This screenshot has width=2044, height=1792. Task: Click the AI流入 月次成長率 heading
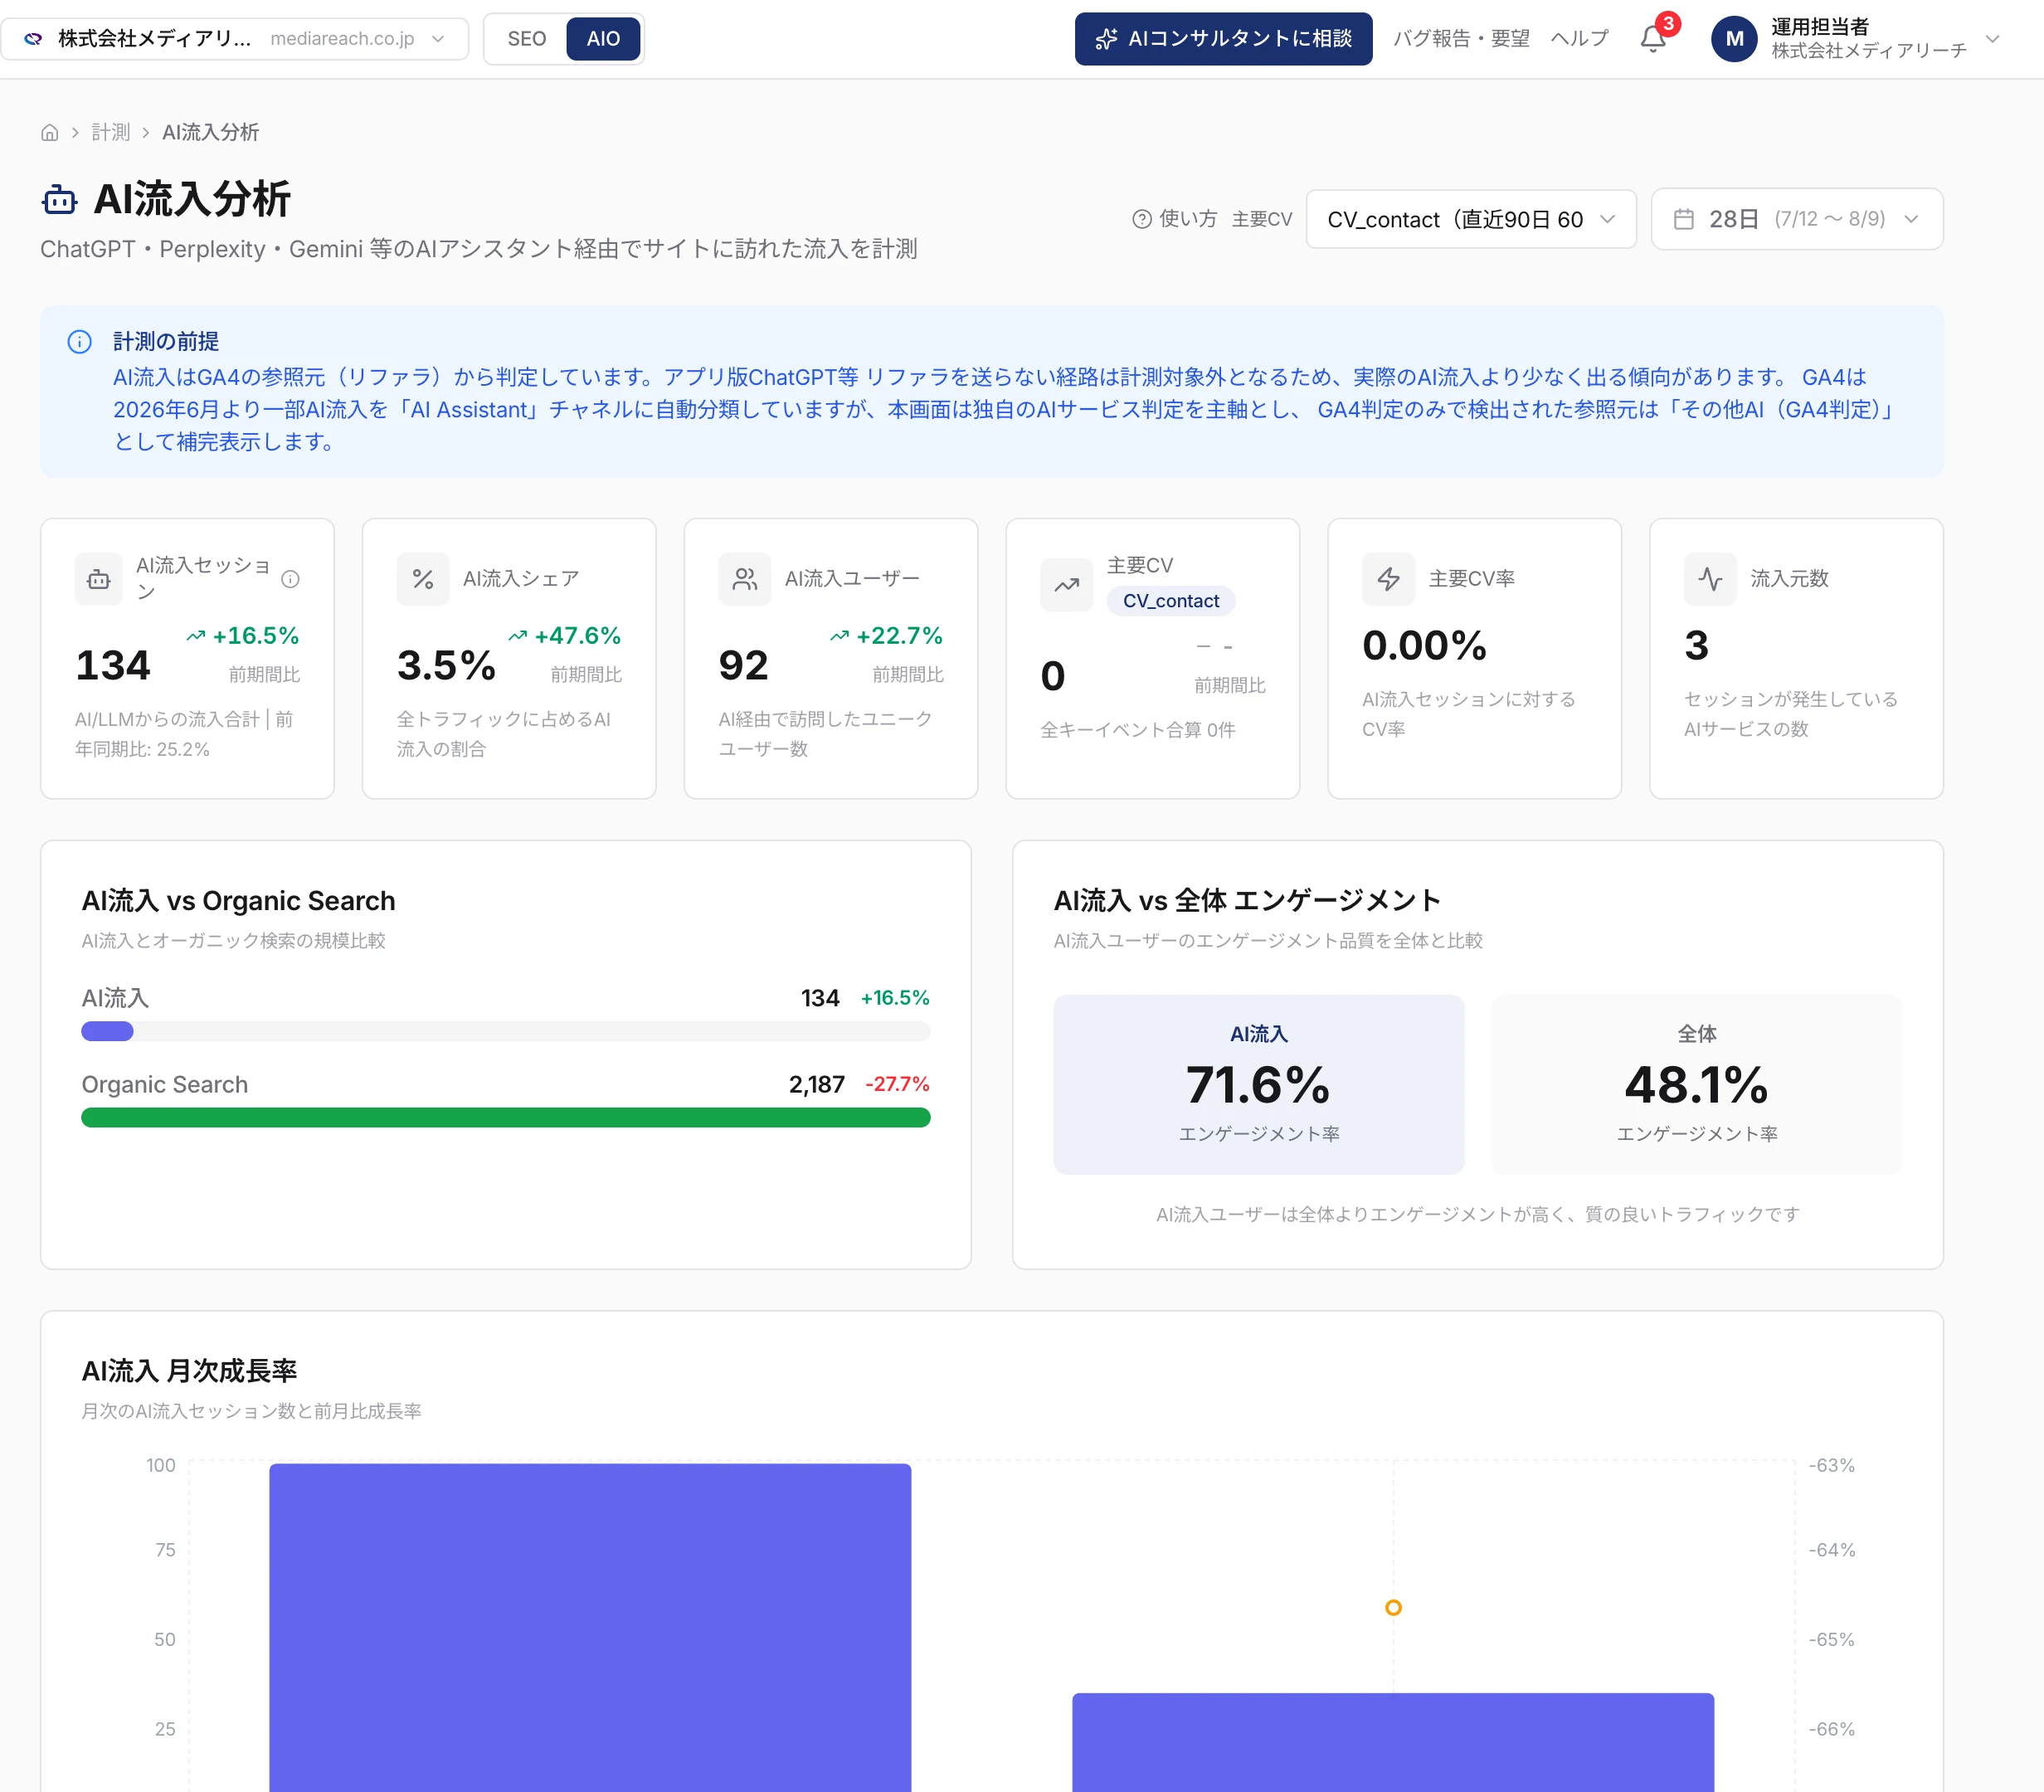pos(189,1371)
